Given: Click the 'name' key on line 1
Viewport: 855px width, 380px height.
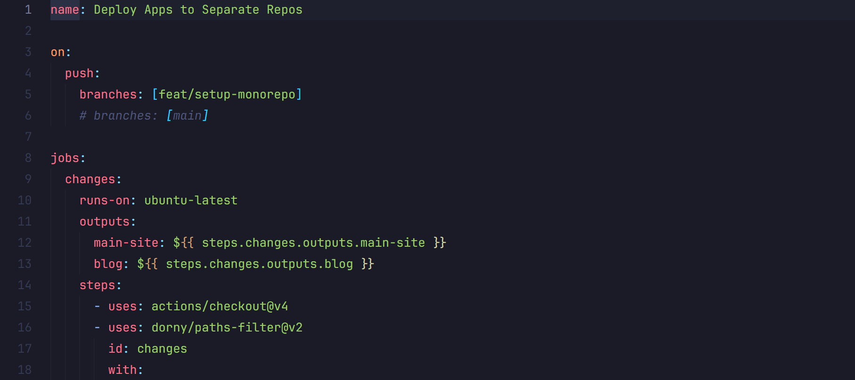Looking at the screenshot, I should pyautogui.click(x=65, y=10).
